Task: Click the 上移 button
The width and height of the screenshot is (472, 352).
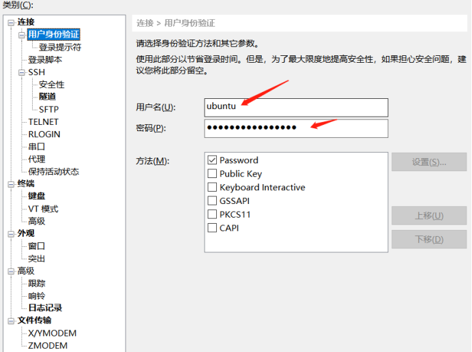Action: pyautogui.click(x=428, y=216)
